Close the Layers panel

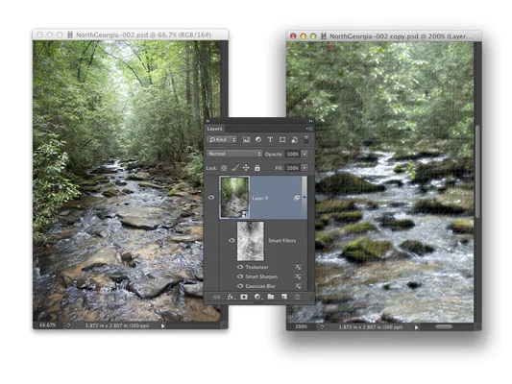click(x=207, y=121)
